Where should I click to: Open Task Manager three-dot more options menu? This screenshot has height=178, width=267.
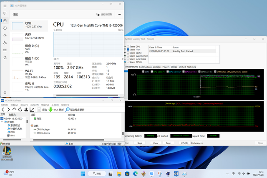(120, 14)
